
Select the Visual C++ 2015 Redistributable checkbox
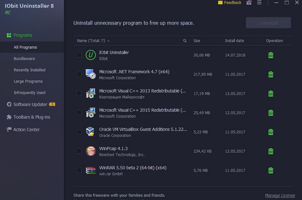coord(79,113)
